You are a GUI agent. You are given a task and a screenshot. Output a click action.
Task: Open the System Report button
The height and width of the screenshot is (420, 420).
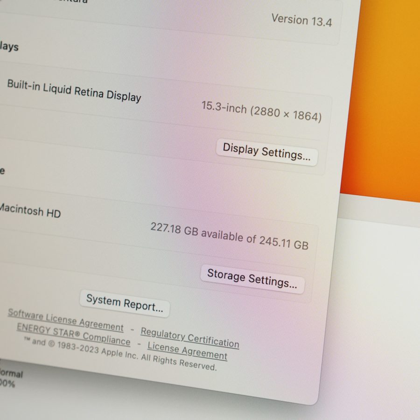[x=125, y=303]
